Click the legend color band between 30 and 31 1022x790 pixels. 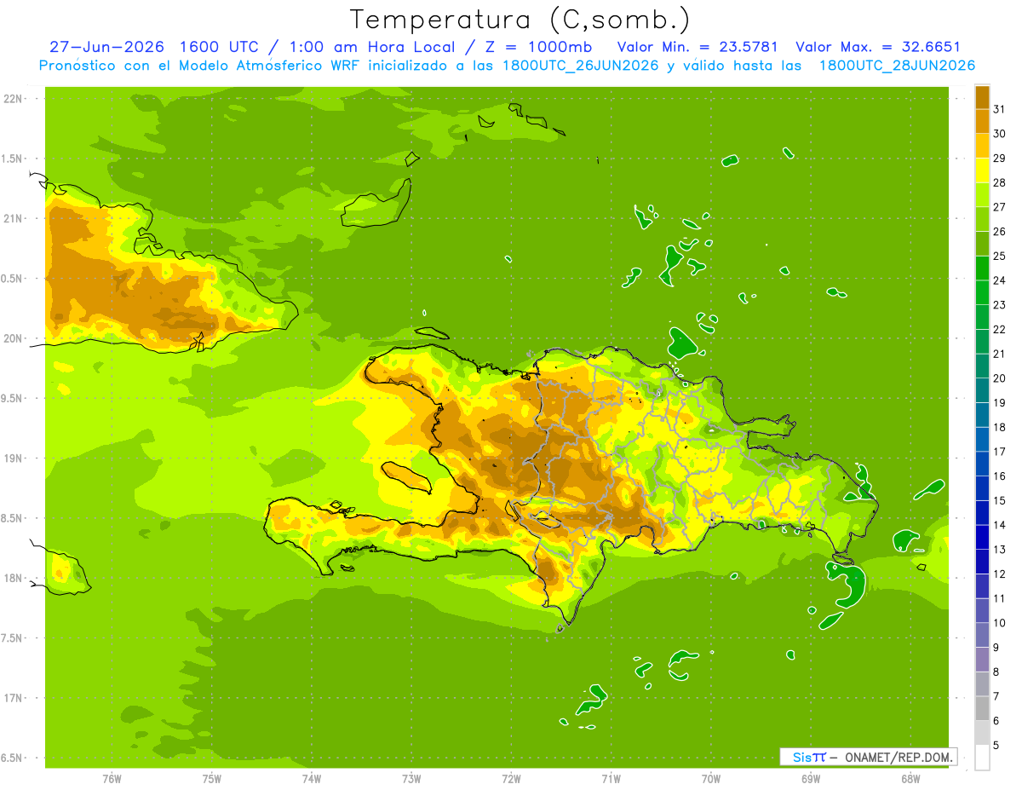[x=982, y=122]
